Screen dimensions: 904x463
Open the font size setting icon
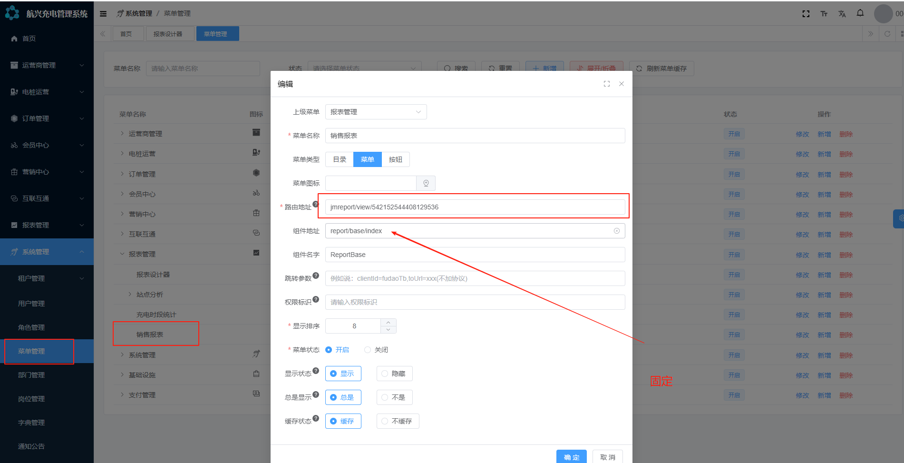point(824,14)
